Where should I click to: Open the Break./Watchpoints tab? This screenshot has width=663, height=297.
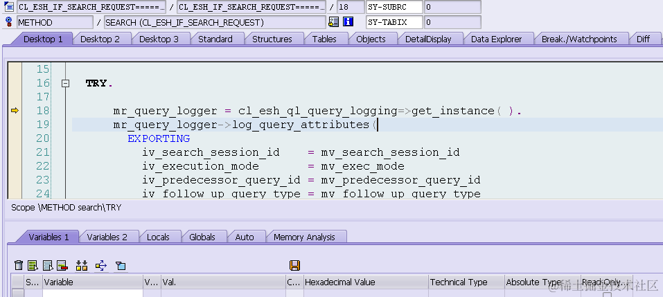click(x=579, y=39)
